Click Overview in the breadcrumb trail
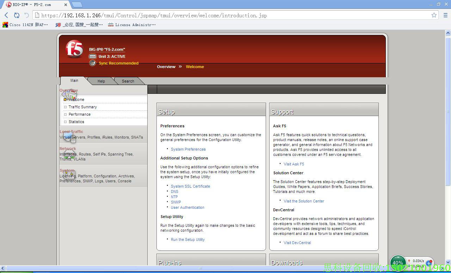The height and width of the screenshot is (273, 451). pyautogui.click(x=166, y=67)
